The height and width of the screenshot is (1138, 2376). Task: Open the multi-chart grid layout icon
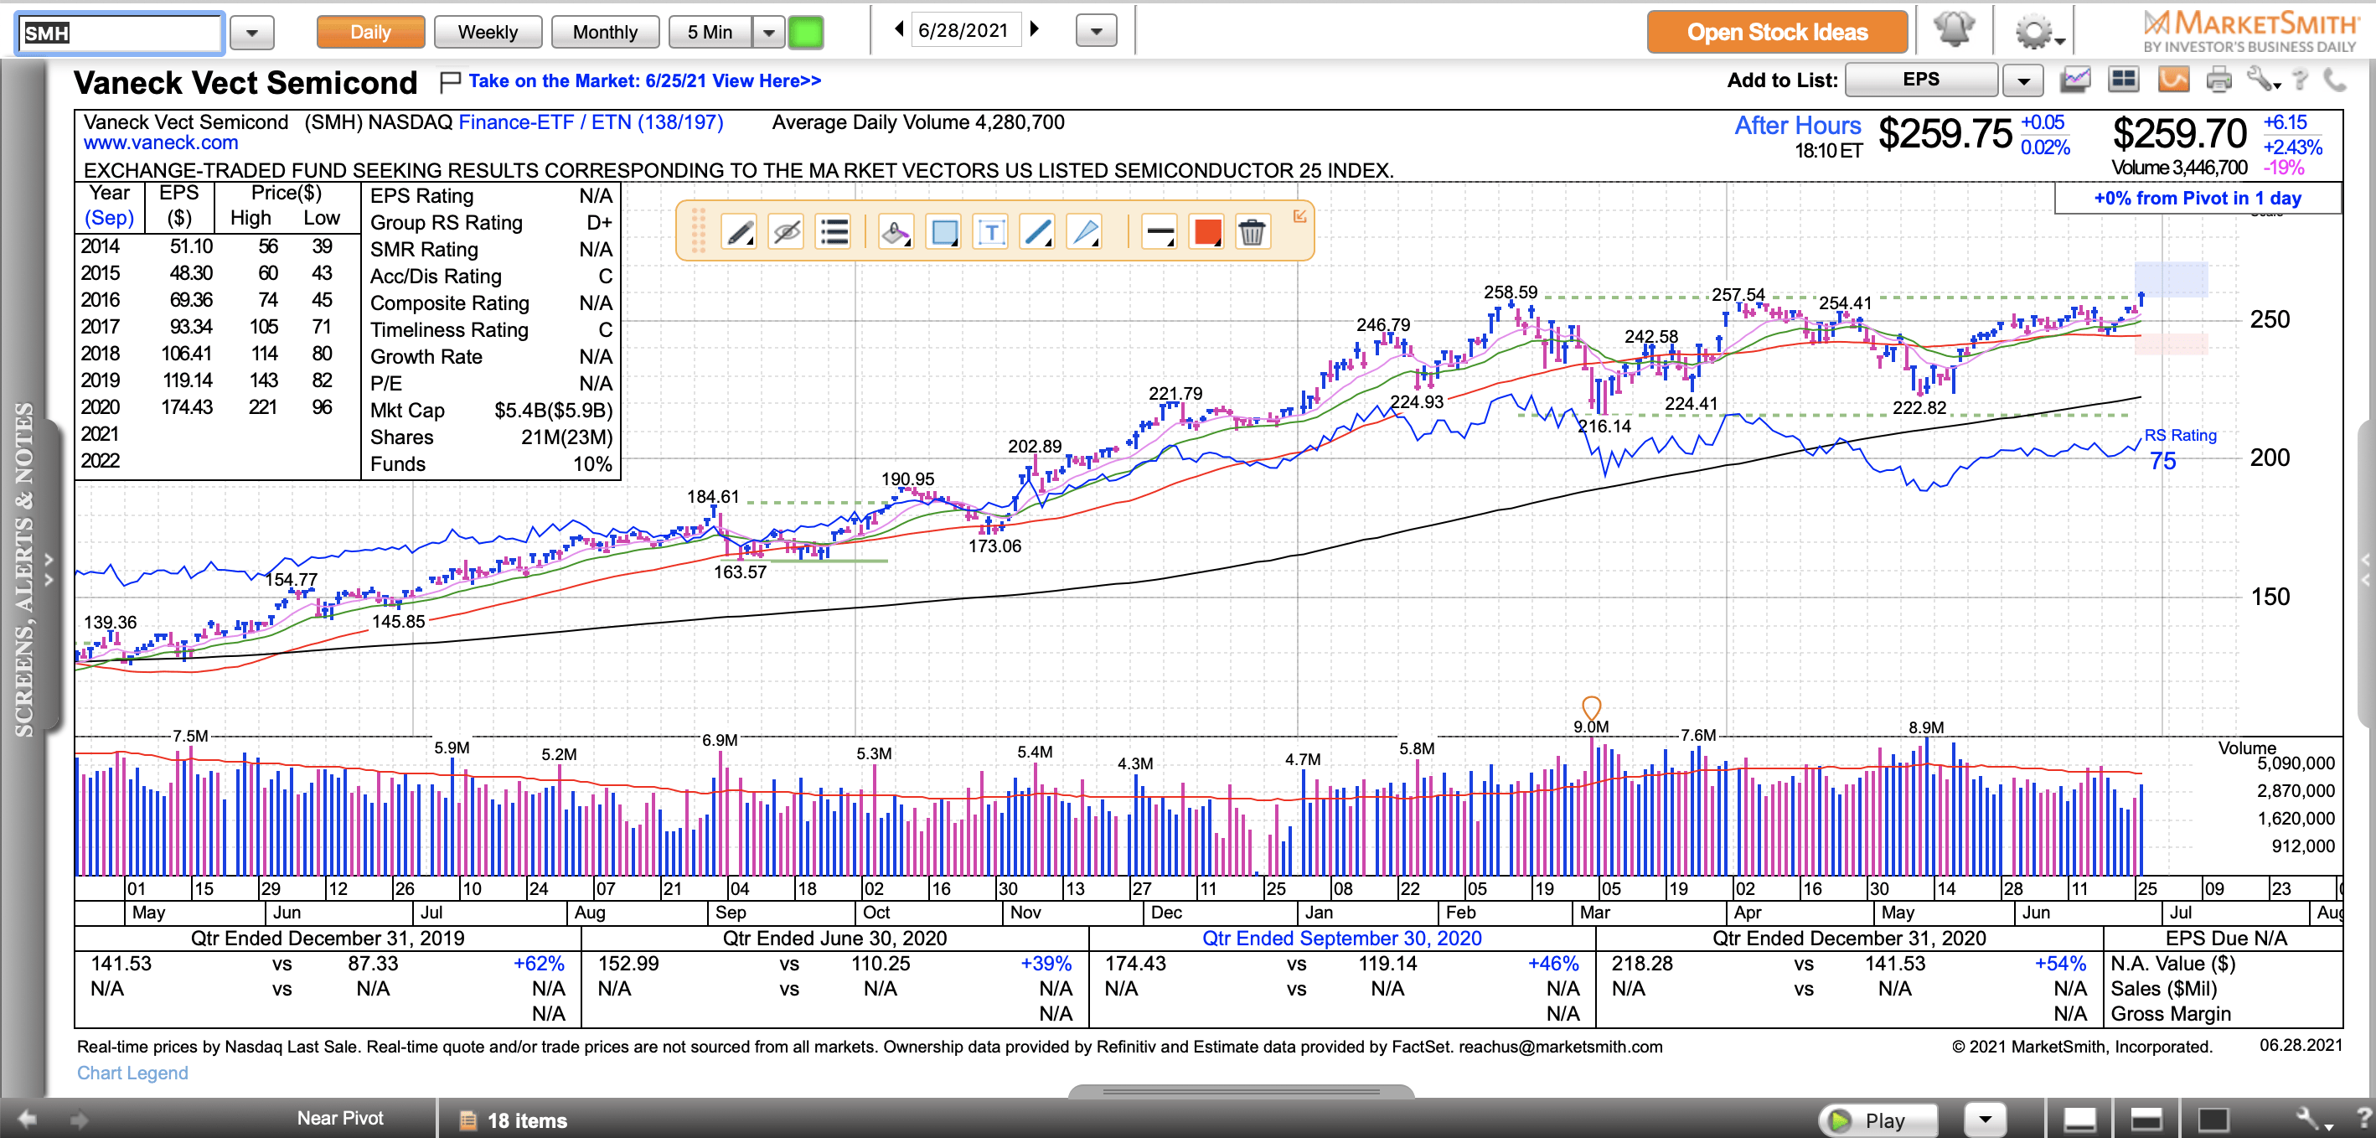pos(2123,80)
